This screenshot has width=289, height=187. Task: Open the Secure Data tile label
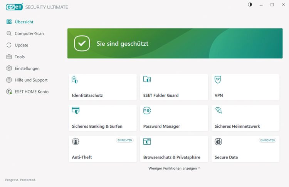226,157
